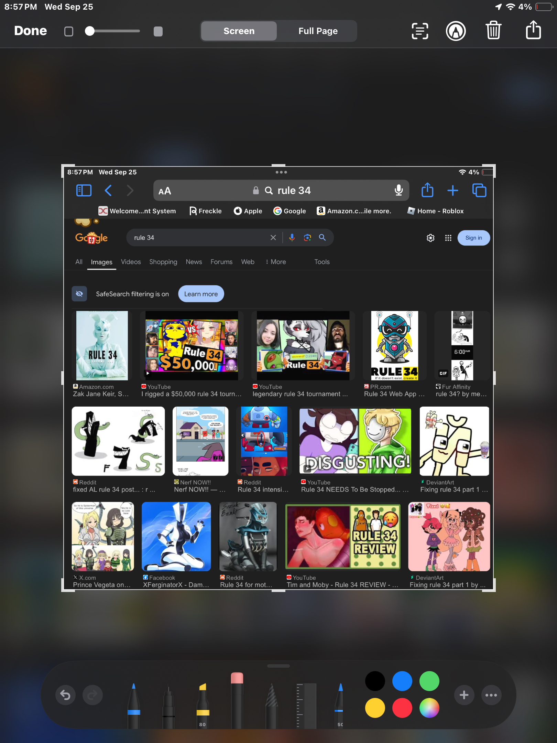Screen dimensions: 557x743
Task: Select the blue-banded pen tool
Action: (134, 705)
